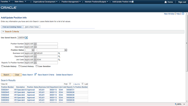Image resolution: width=188 pixels, height=106 pixels.
Task: Open Organizational Development breadcrumb menu
Action: (x=45, y=2)
